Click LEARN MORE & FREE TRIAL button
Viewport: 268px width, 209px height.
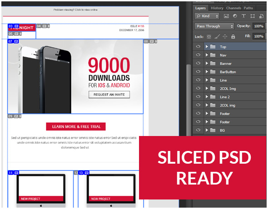(x=76, y=126)
